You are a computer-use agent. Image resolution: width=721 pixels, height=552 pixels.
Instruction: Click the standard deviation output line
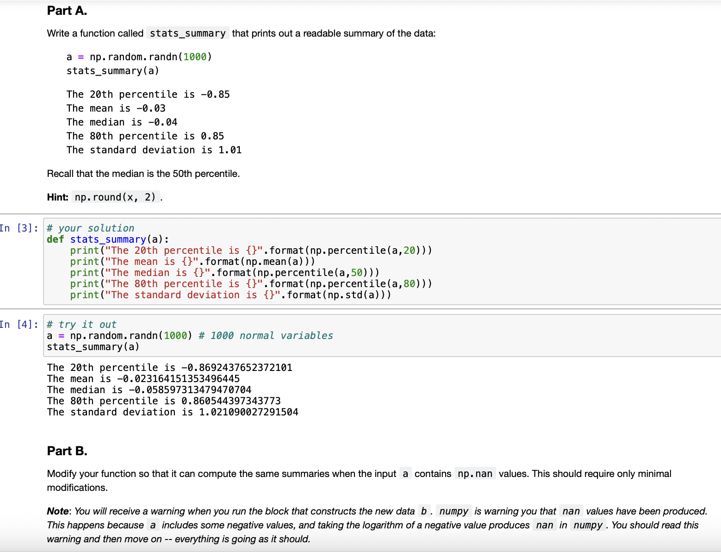coord(172,412)
